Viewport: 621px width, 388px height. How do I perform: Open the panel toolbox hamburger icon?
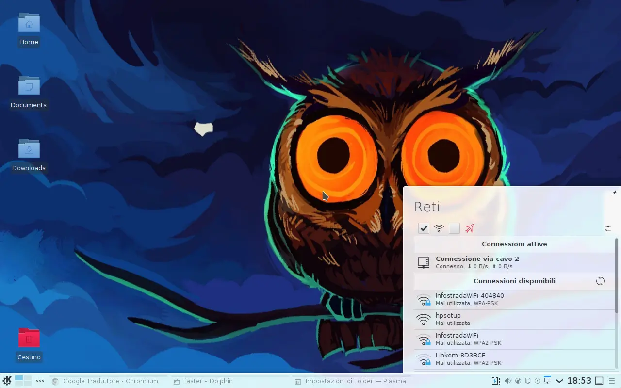pyautogui.click(x=612, y=381)
